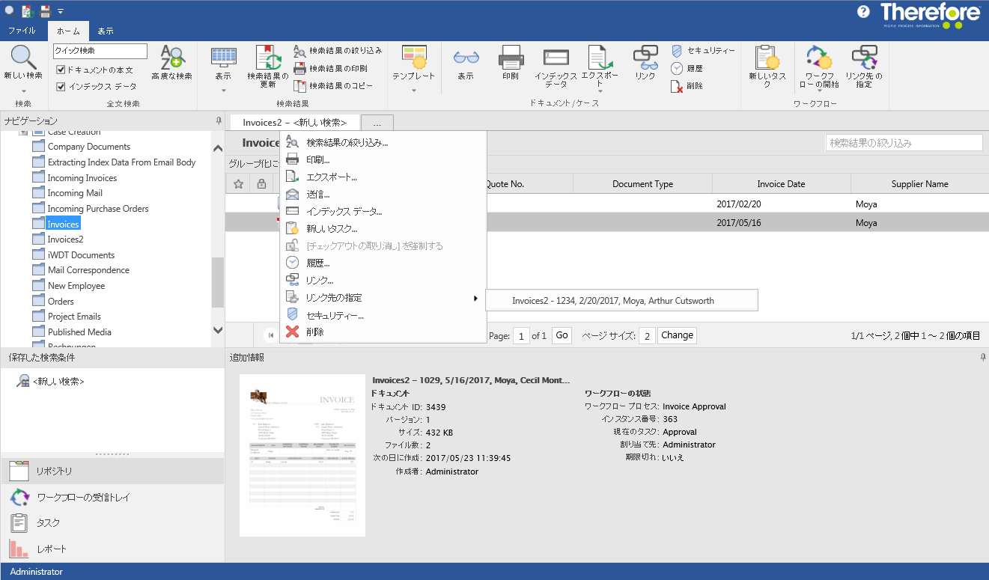Choose セキュリティー... in context menu
Viewport: 989px width, 580px height.
click(383, 315)
